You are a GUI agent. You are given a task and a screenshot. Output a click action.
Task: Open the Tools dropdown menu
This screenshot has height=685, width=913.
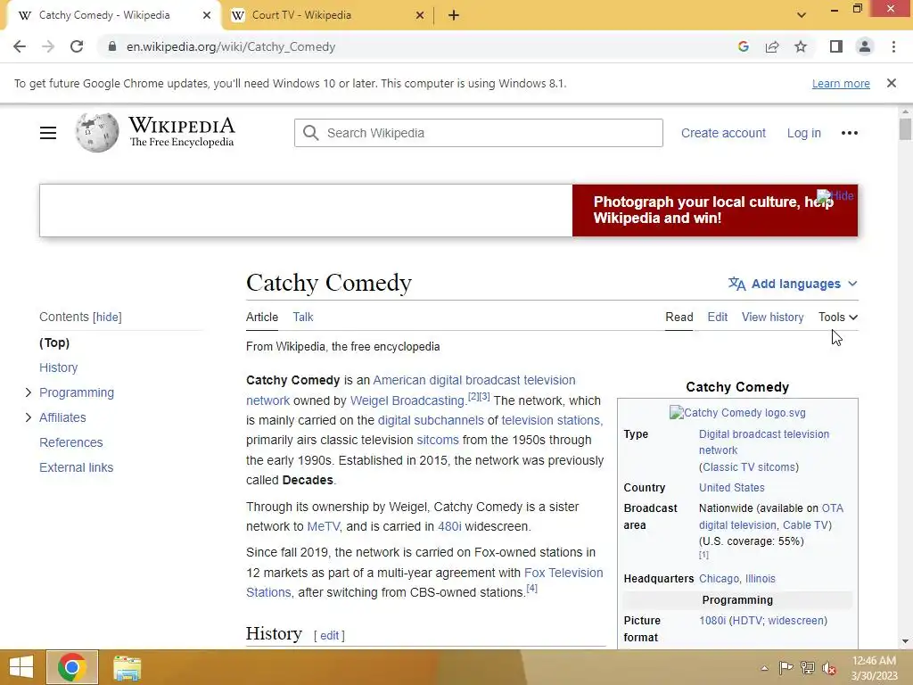[838, 317]
